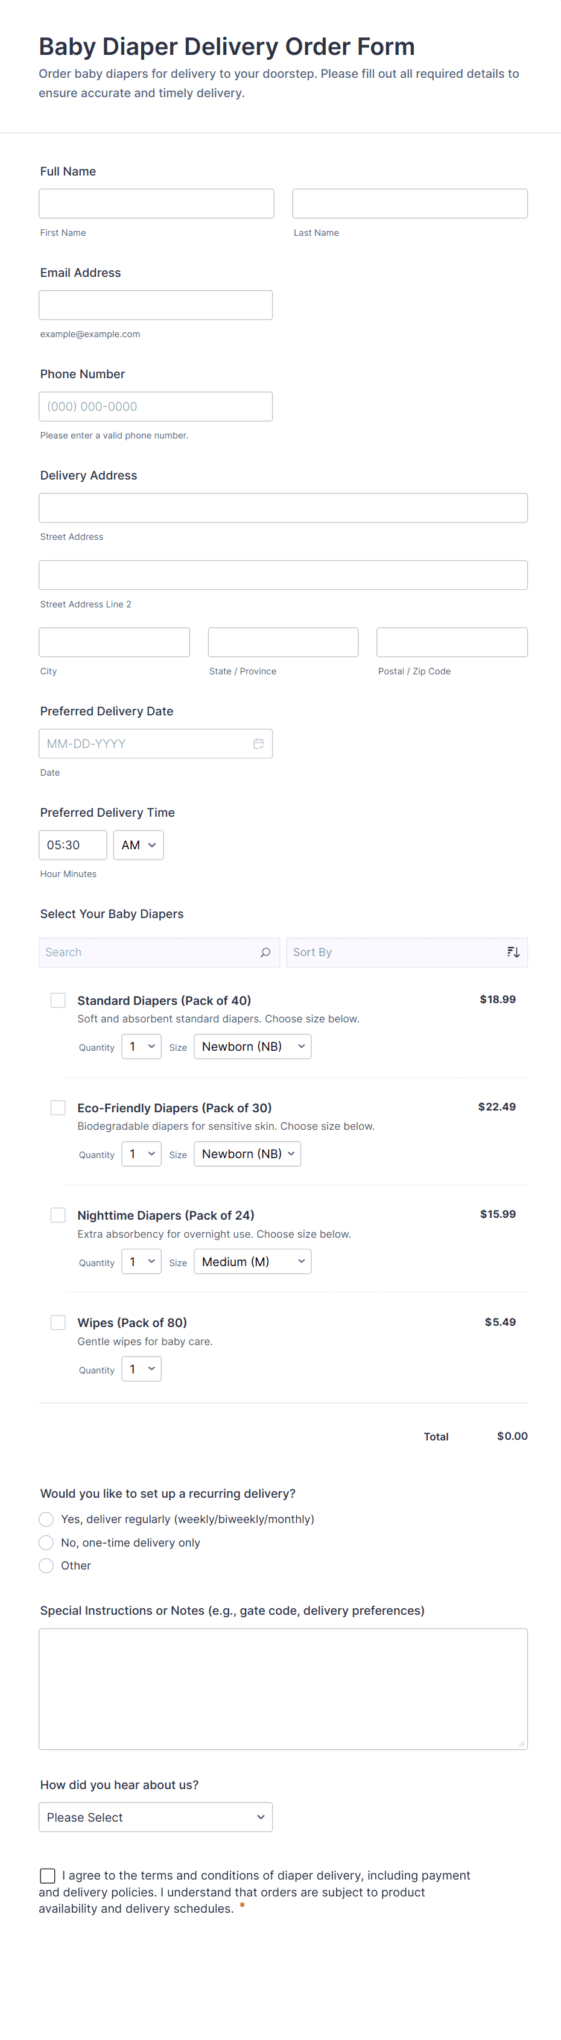Accept the terms and conditions checkbox

pyautogui.click(x=48, y=1875)
